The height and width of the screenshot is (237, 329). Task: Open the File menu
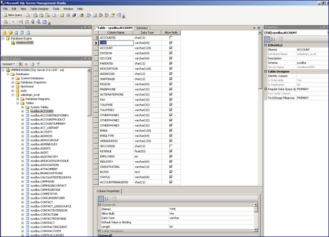(6, 9)
